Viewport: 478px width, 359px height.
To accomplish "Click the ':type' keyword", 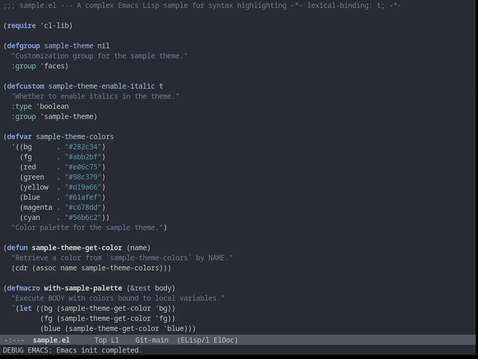I will click(21, 106).
